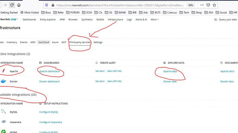Open the Apache docs link
This screenshot has width=238, height=133.
pyautogui.click(x=227, y=71)
